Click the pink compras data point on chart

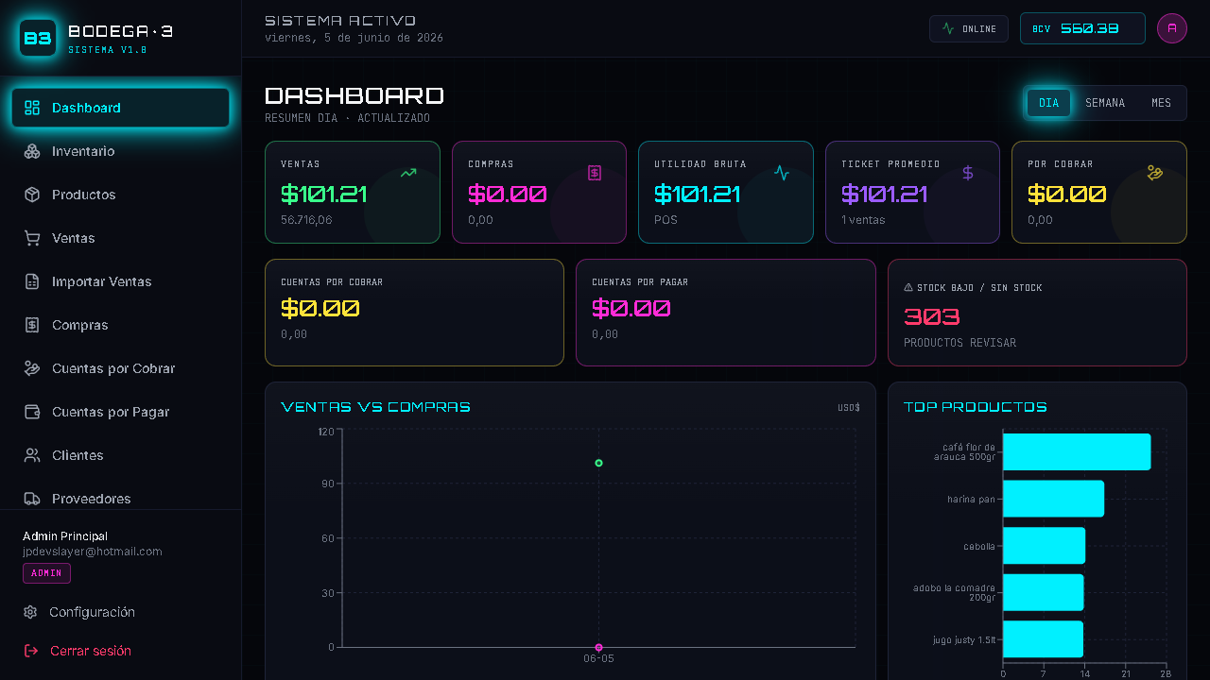click(598, 648)
